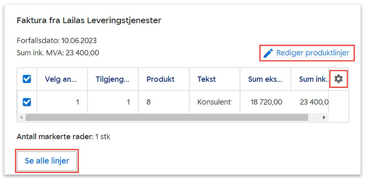Click scrollbar right arrow

[324, 118]
